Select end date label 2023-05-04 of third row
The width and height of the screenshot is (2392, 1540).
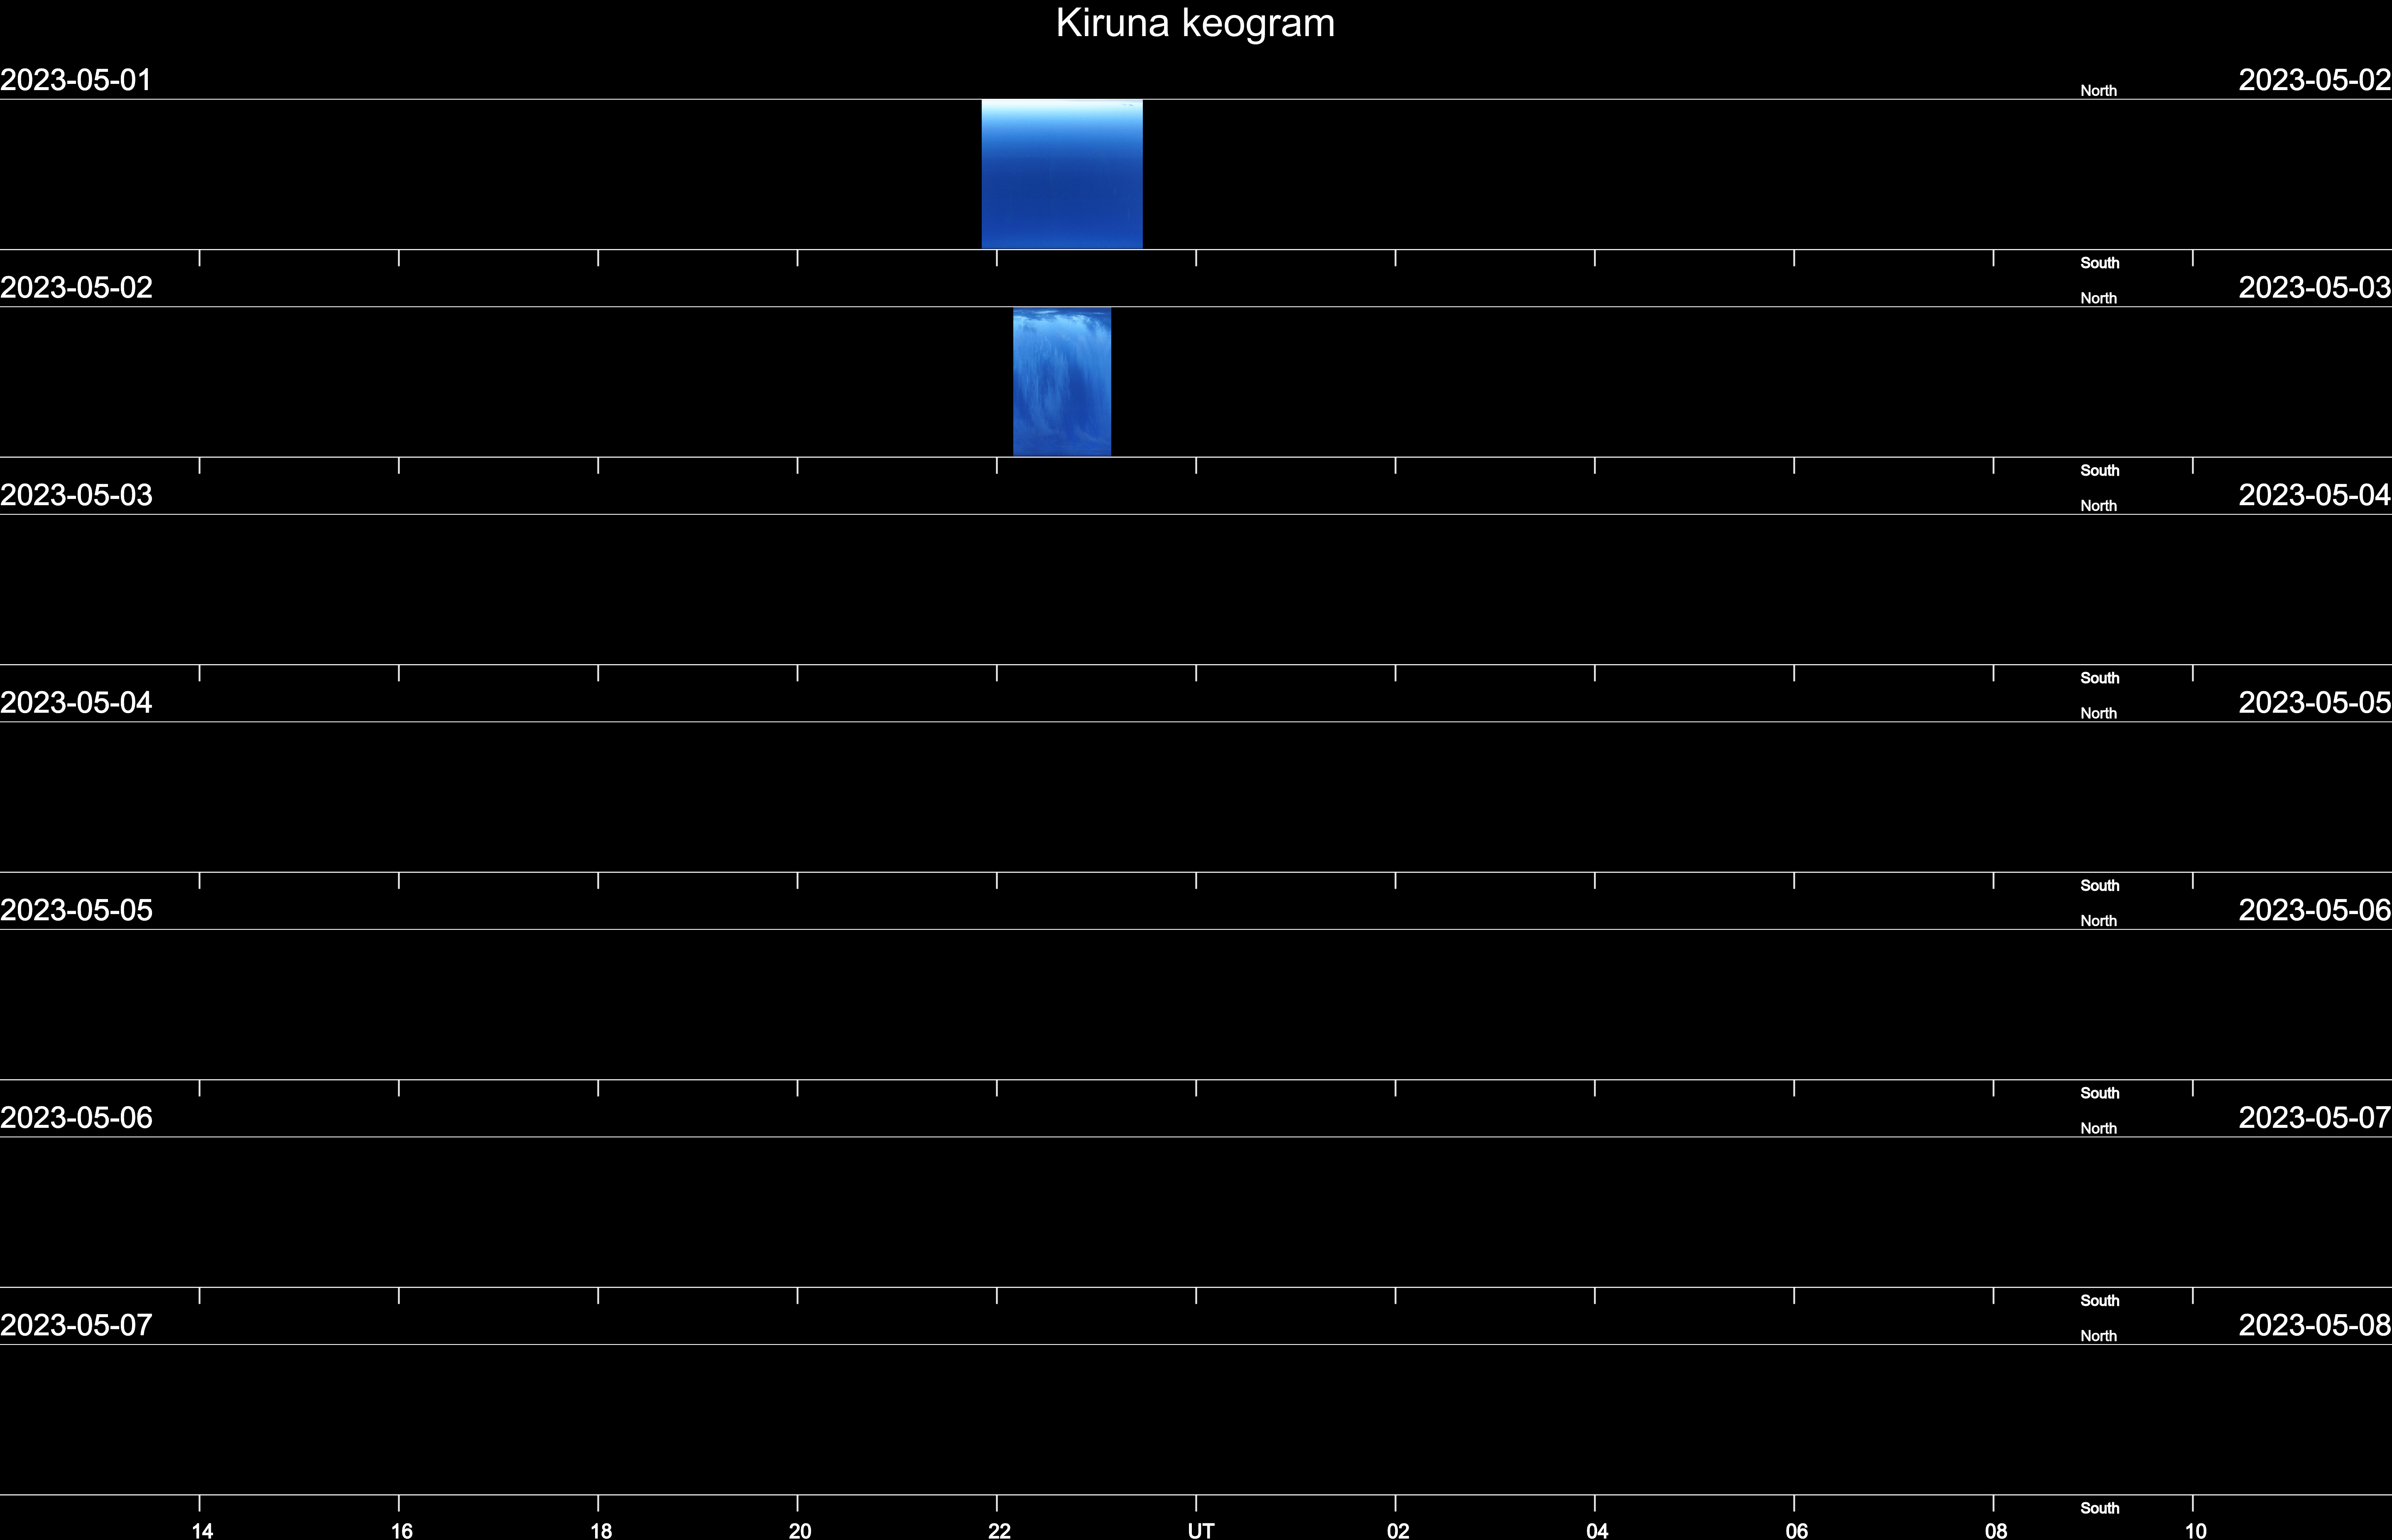point(2315,495)
